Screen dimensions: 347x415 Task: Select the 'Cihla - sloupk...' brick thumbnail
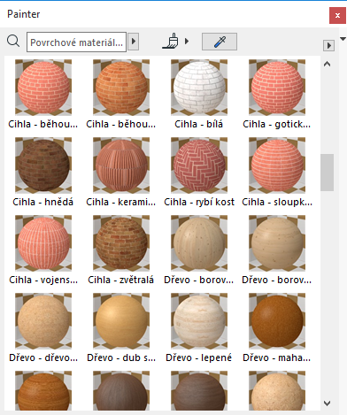[x=277, y=165]
